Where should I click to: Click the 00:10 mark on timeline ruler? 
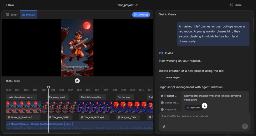click(x=97, y=90)
